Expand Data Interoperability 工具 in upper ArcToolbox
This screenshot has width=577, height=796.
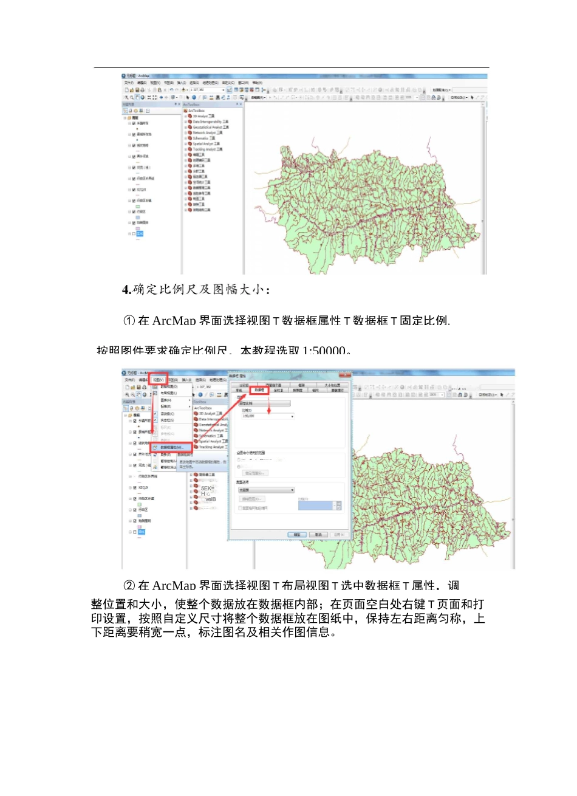point(186,122)
